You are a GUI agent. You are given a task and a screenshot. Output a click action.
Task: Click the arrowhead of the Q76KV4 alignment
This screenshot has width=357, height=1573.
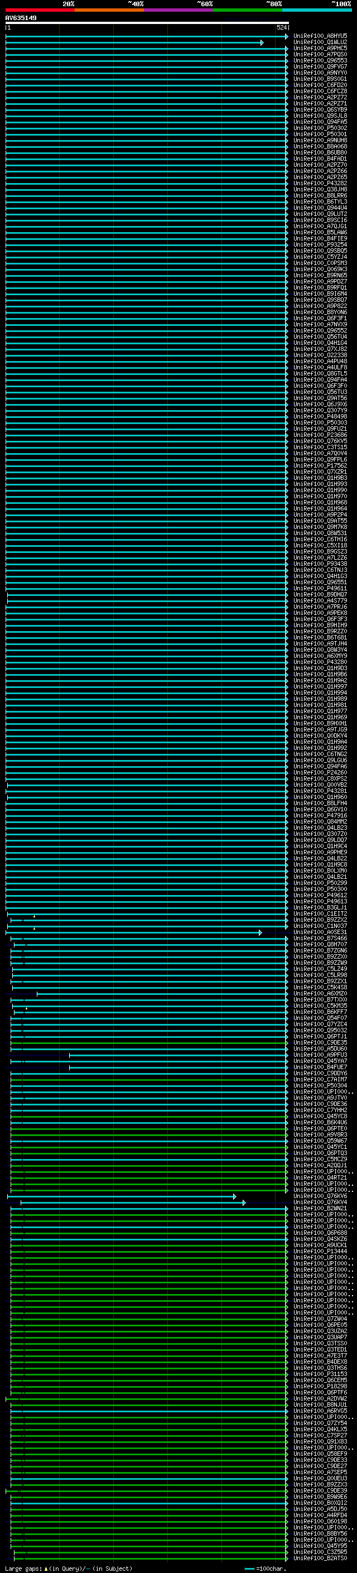click(x=244, y=1203)
